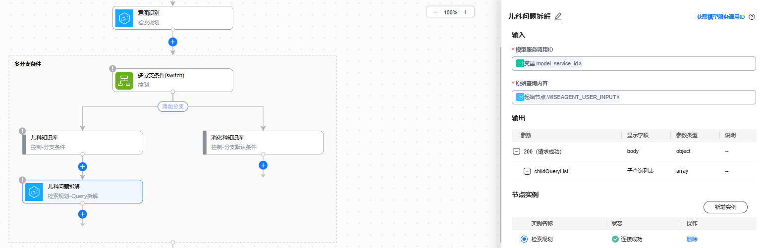Zoom in the canvas with plus button
This screenshot has height=248, width=761.
pos(465,12)
